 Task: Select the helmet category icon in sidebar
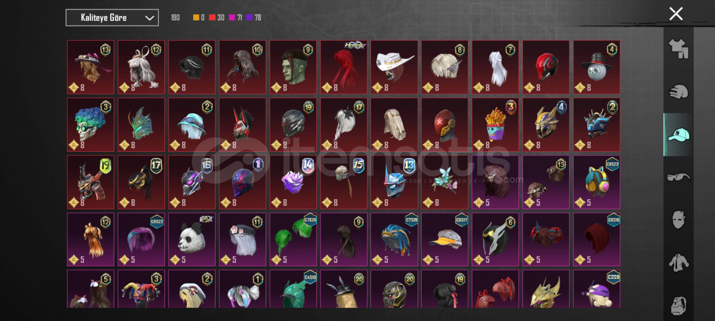678,92
